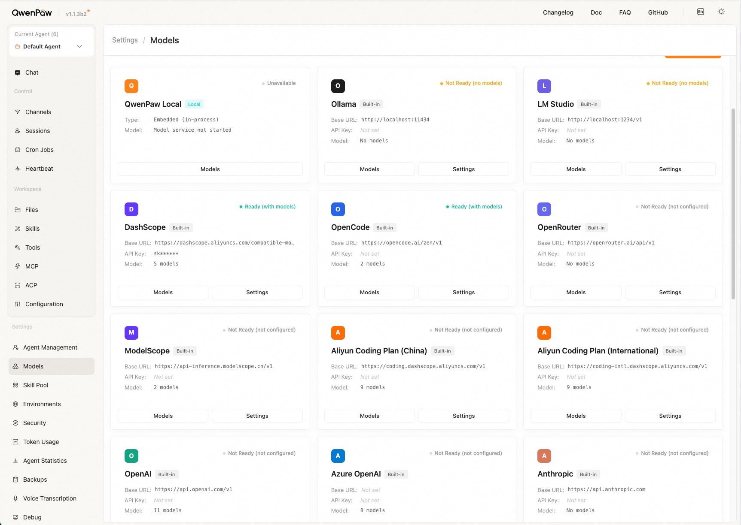Screen dimensions: 741x525
Task: Click the black O Ollama avatar
Action: pos(338,86)
